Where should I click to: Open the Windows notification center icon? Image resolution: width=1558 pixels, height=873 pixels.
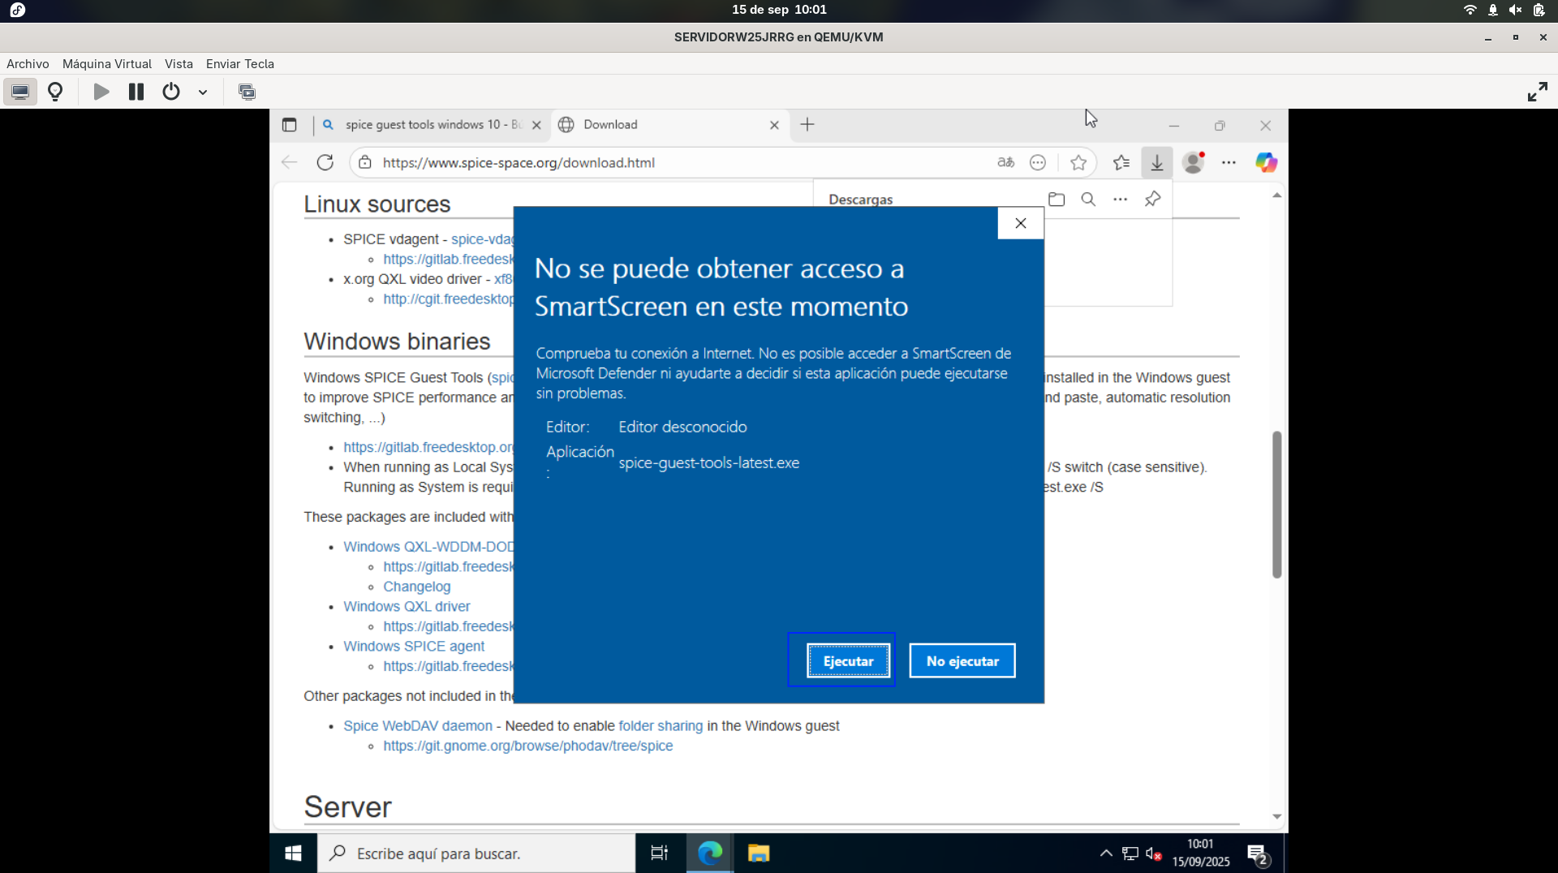(1259, 854)
